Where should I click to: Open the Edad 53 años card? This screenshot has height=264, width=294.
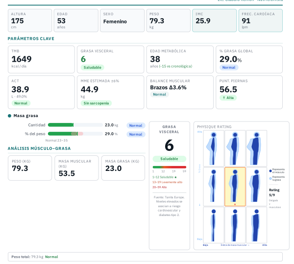[x=76, y=21]
